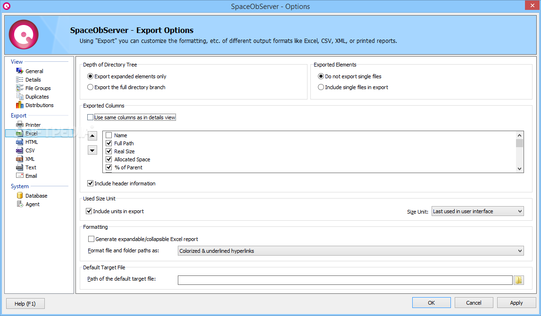Select Include single files in export

353,87
